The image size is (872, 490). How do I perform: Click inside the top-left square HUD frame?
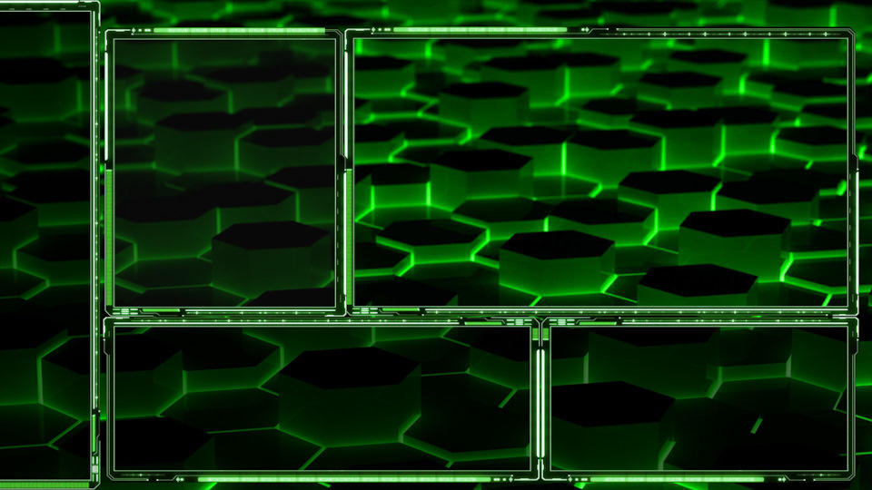(224, 172)
